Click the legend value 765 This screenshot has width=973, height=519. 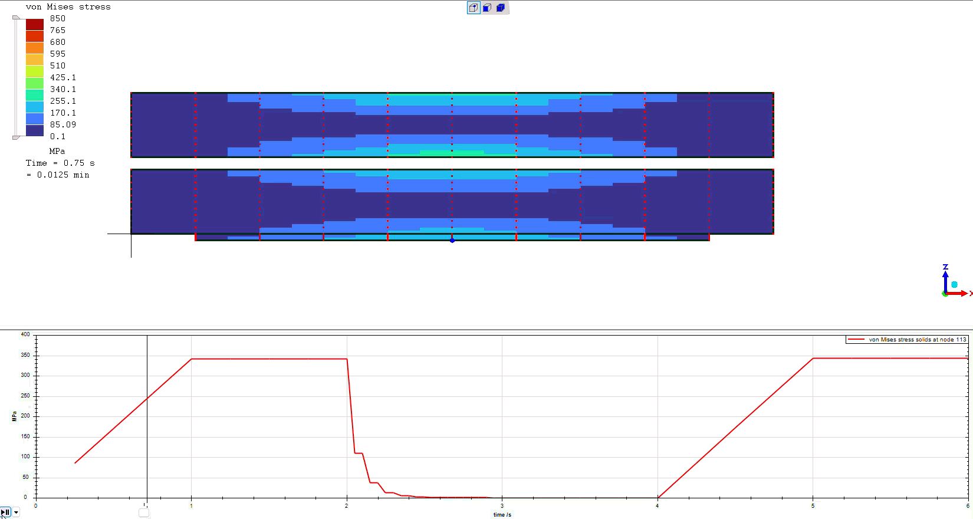[x=58, y=30]
